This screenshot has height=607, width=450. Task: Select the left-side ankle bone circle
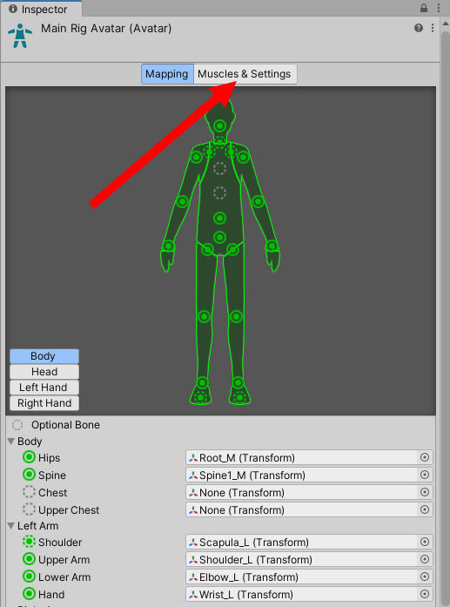click(202, 383)
